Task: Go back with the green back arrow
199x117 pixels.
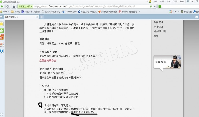Action: [x=2, y=6]
